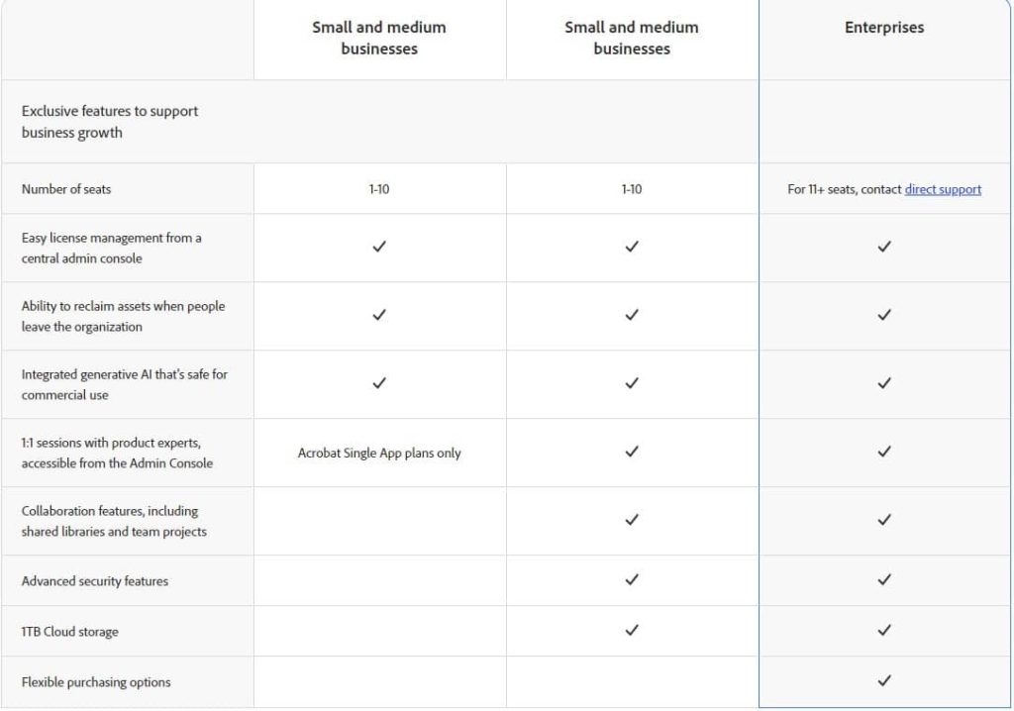The height and width of the screenshot is (711, 1014).
Task: Click Enterprises checkmark for Advanced security features
Action: [884, 579]
